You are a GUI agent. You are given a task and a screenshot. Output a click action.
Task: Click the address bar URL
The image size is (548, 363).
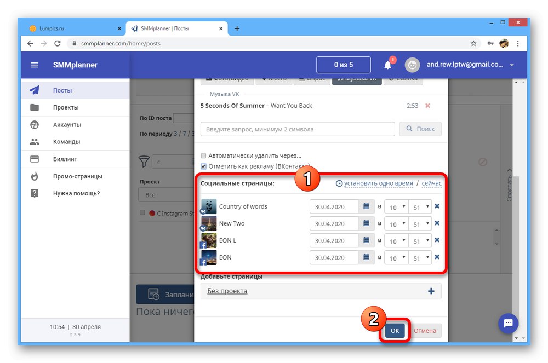(121, 43)
